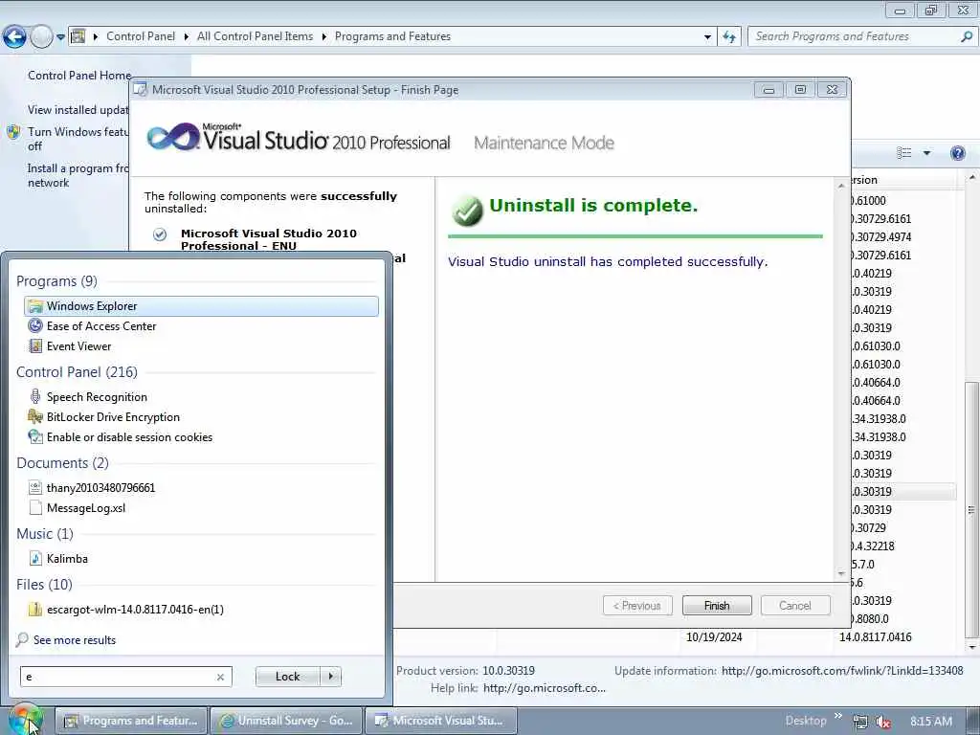Click Desktop toolbar label in taskbar
The height and width of the screenshot is (735, 980).
(x=806, y=721)
